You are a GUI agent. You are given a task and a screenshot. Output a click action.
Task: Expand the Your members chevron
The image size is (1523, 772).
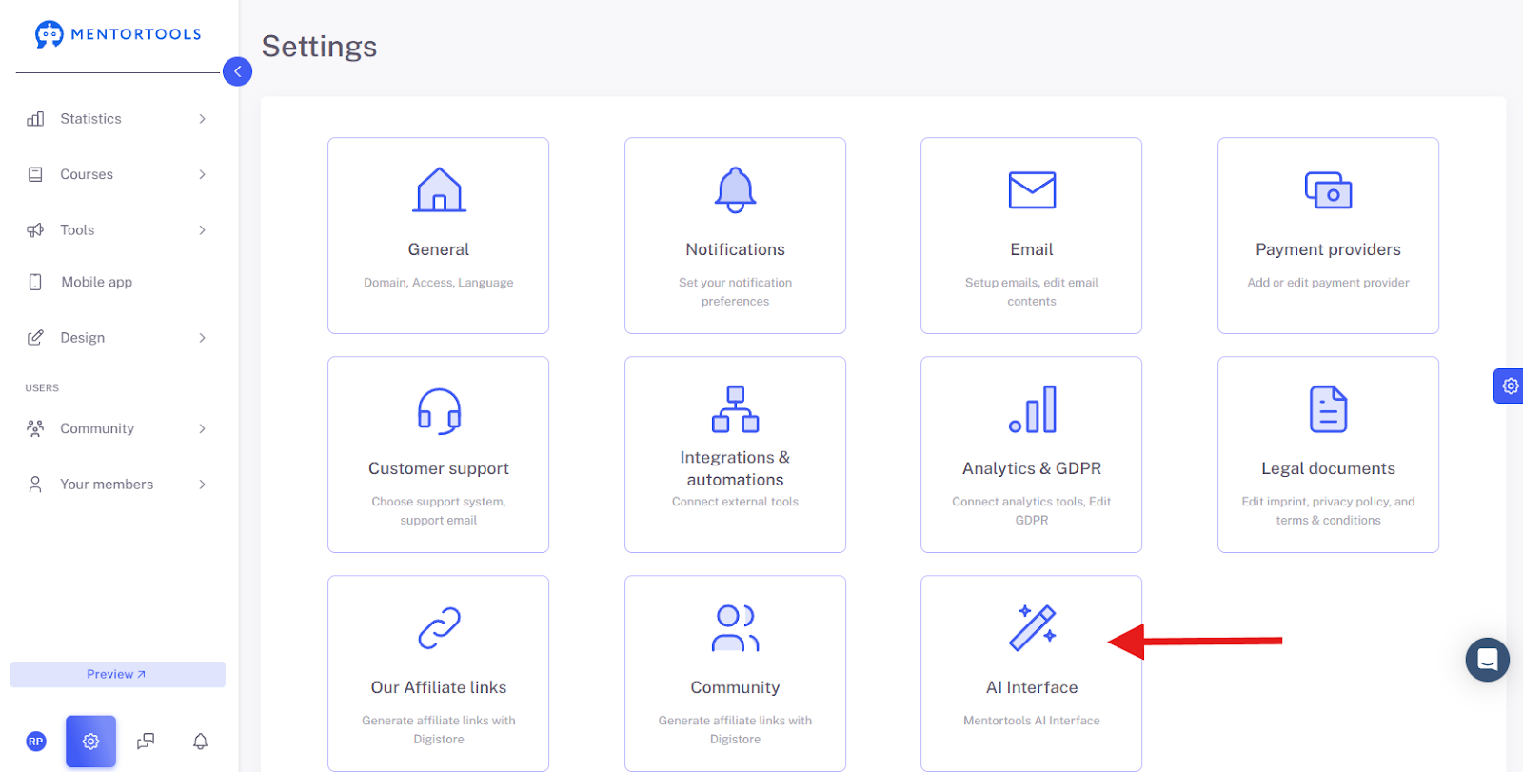point(202,485)
